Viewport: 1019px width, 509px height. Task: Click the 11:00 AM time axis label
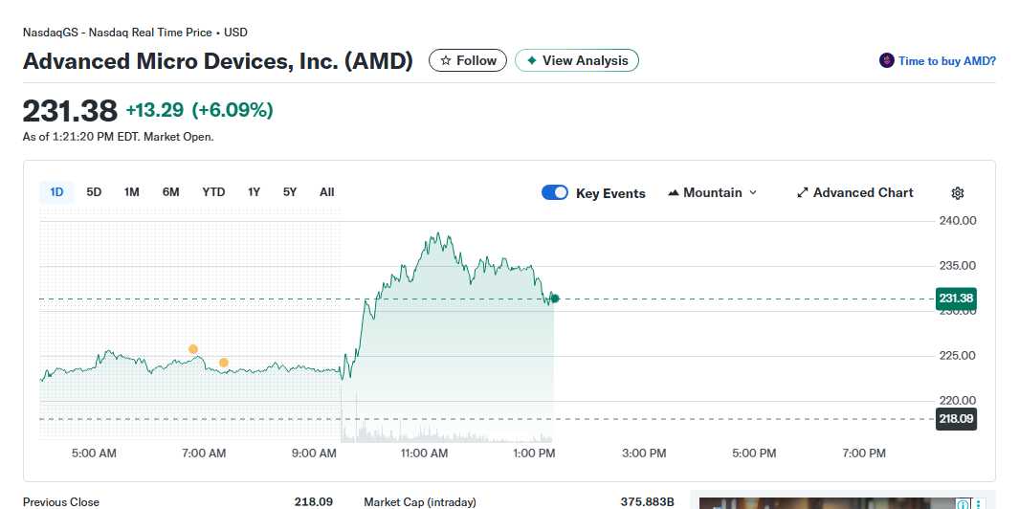click(425, 454)
